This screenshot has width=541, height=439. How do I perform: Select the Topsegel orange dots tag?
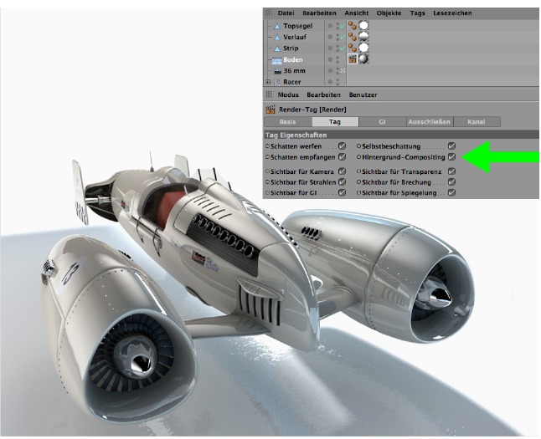pos(352,25)
